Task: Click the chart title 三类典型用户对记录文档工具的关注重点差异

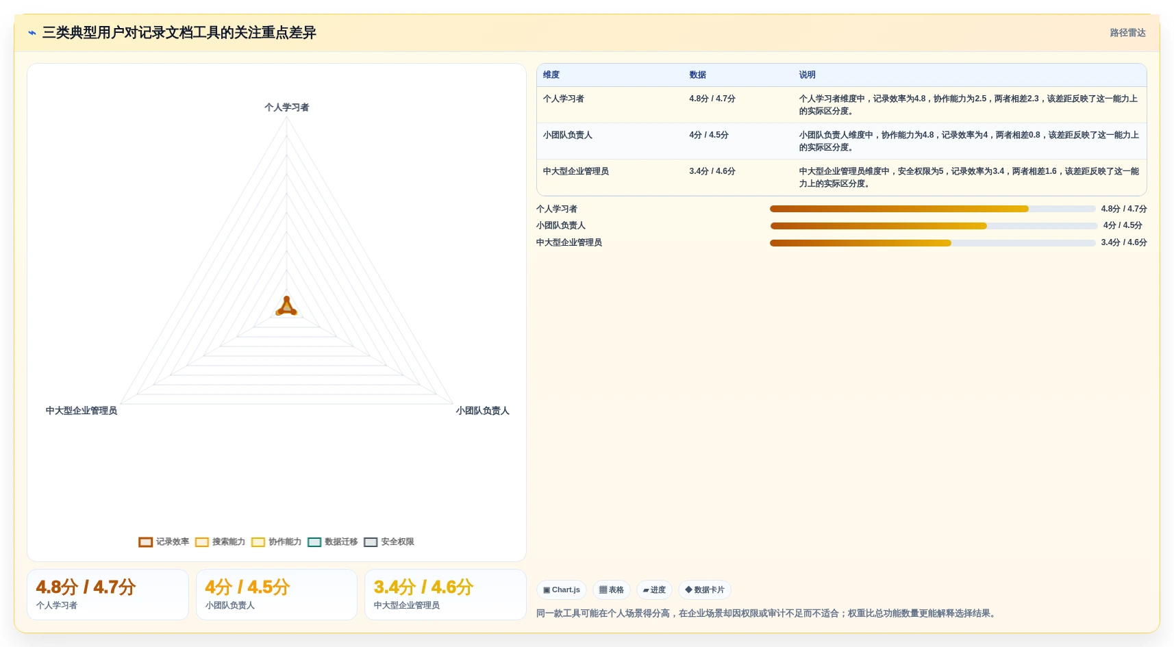Action: click(179, 33)
